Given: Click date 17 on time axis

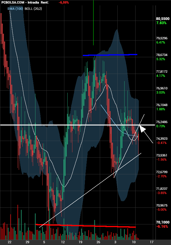Looking at the screenshot, I should (151, 242).
